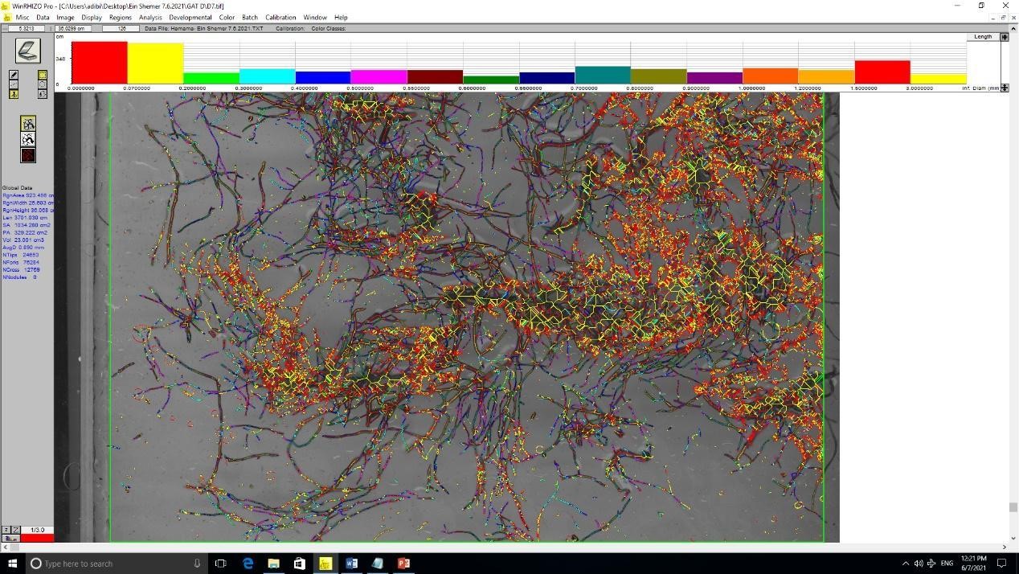
Task: Show the roots on yellow background icon
Action: click(x=28, y=124)
